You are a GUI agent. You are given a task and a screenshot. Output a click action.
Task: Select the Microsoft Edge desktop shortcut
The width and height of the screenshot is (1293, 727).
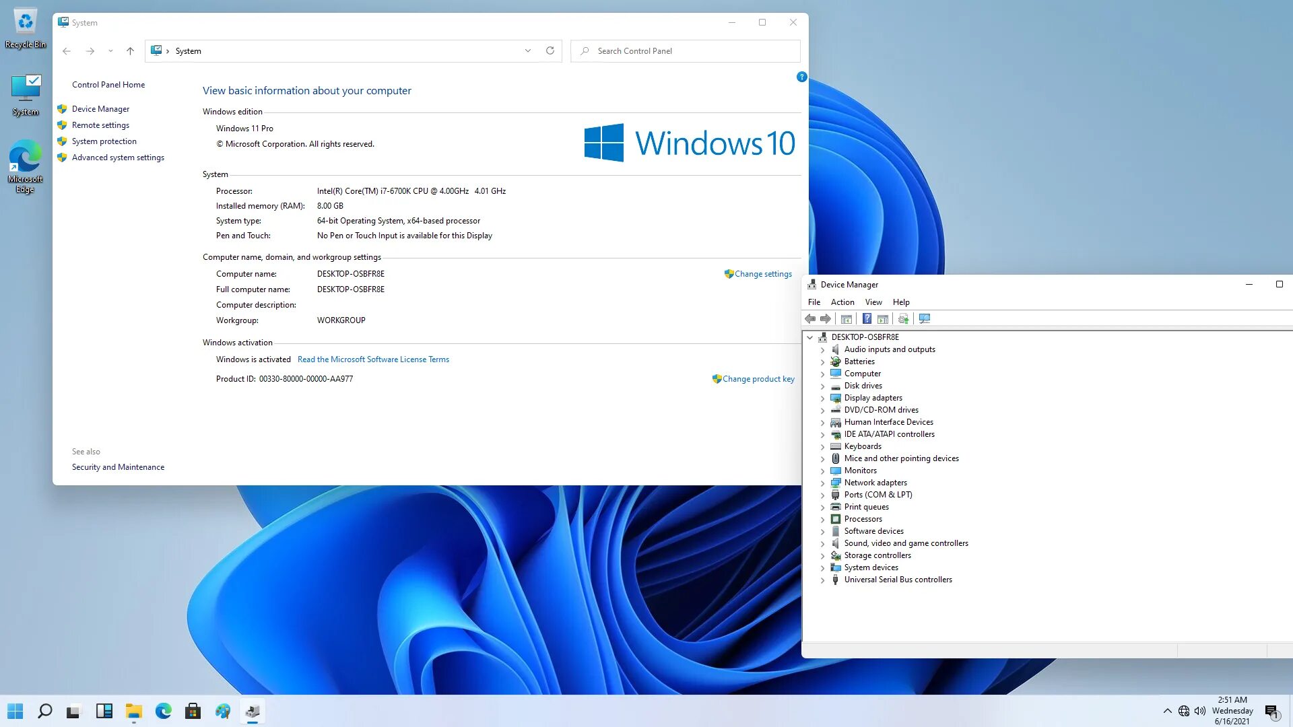pyautogui.click(x=26, y=166)
